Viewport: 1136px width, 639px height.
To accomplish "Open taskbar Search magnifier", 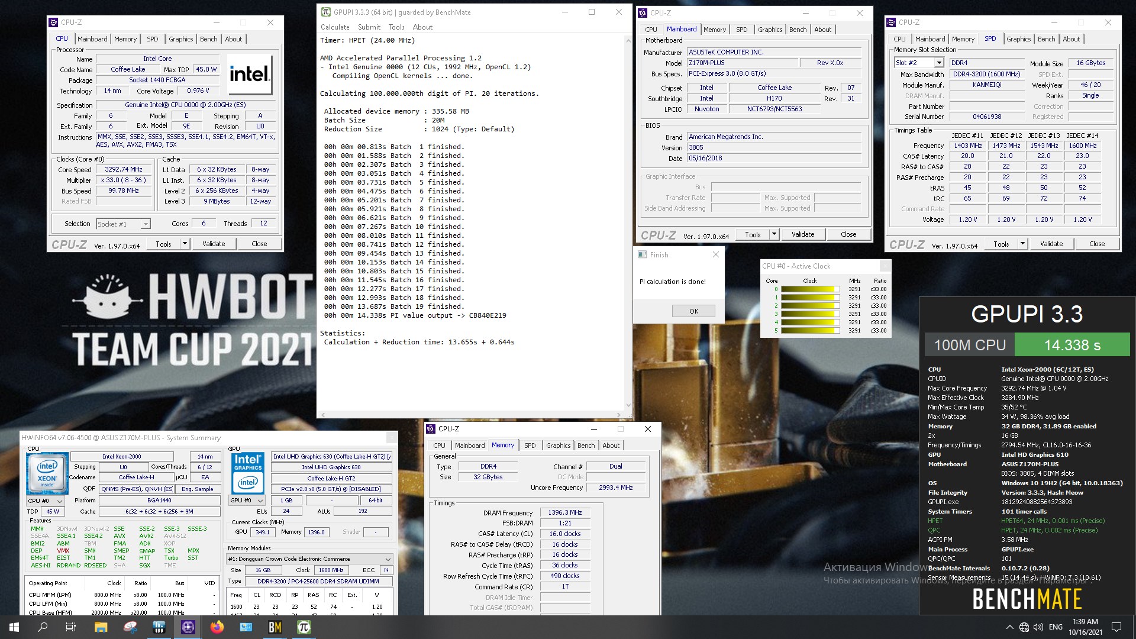I will coord(43,627).
